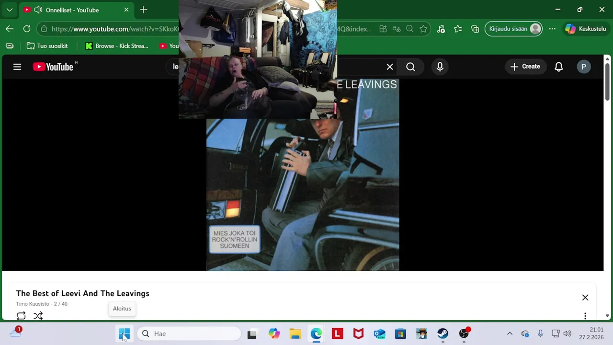Click the taskbar Hae search box
Image resolution: width=613 pixels, height=345 pixels.
189,333
